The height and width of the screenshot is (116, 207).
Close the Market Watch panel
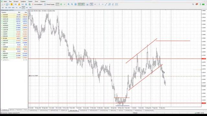27,10
